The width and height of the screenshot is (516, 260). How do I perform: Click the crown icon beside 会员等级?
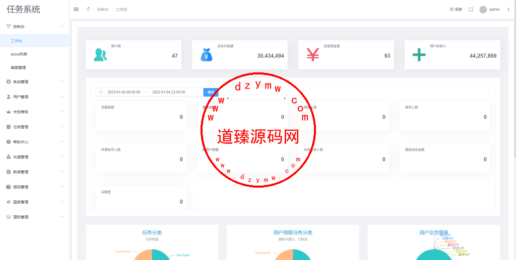9,112
